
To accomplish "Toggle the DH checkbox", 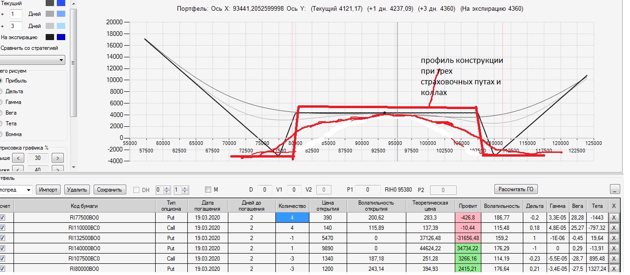I will (137, 190).
